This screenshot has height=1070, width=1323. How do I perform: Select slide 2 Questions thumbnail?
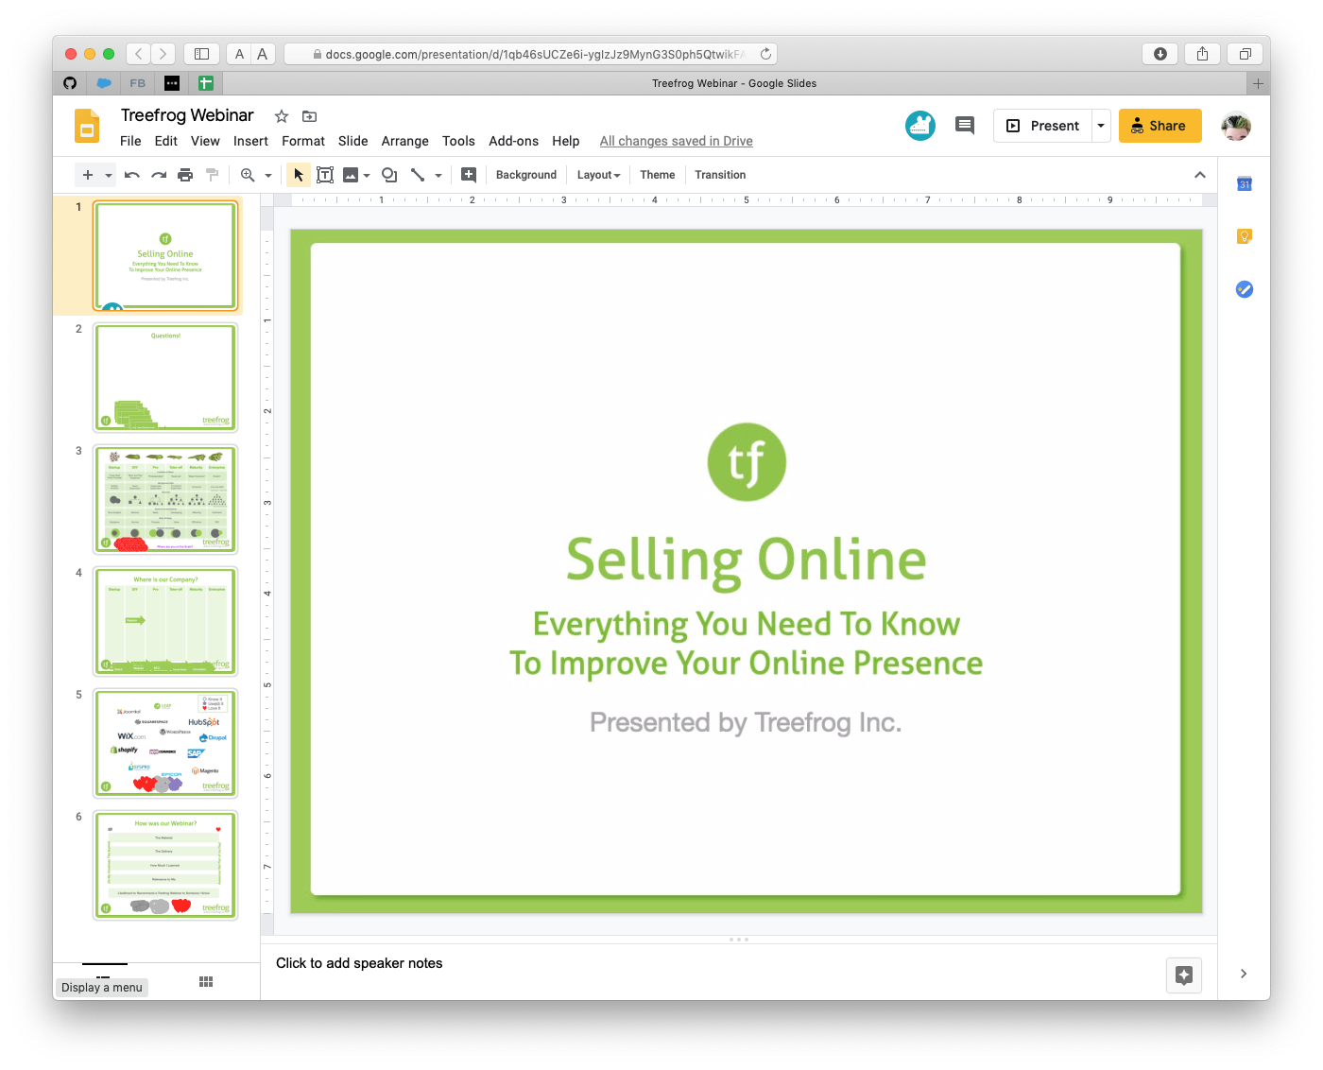(x=165, y=378)
